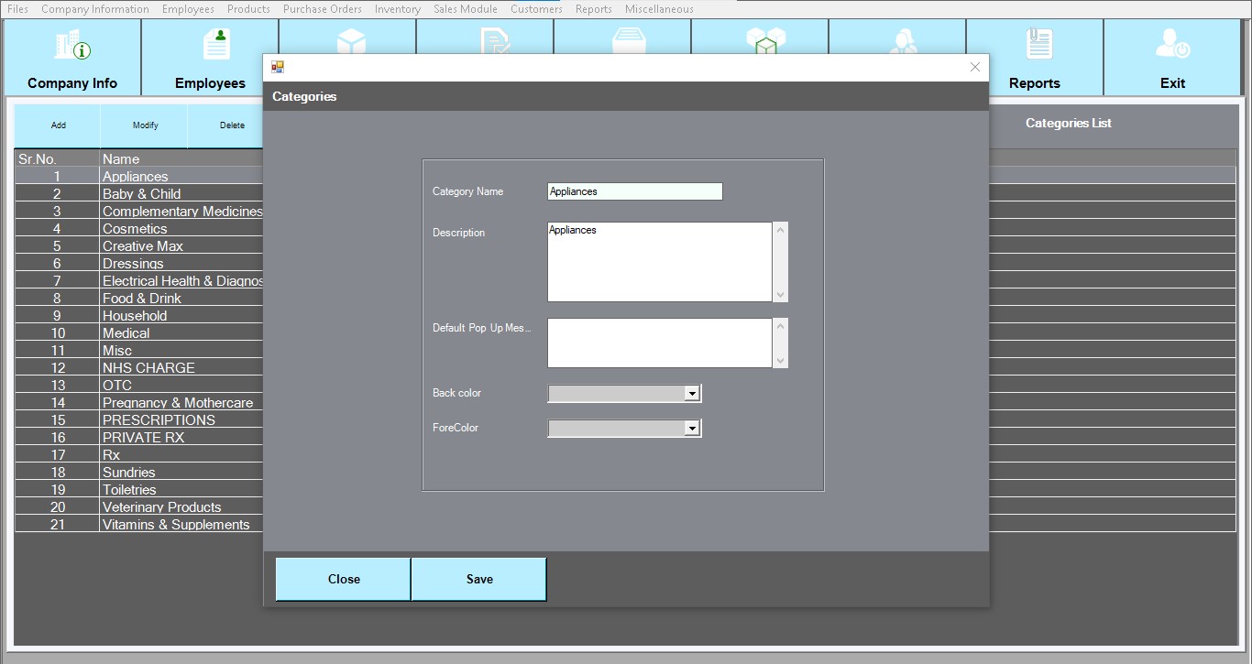Screen dimensions: 1252x664
Task: Click the Products box icon in toolbar
Action: (351, 40)
